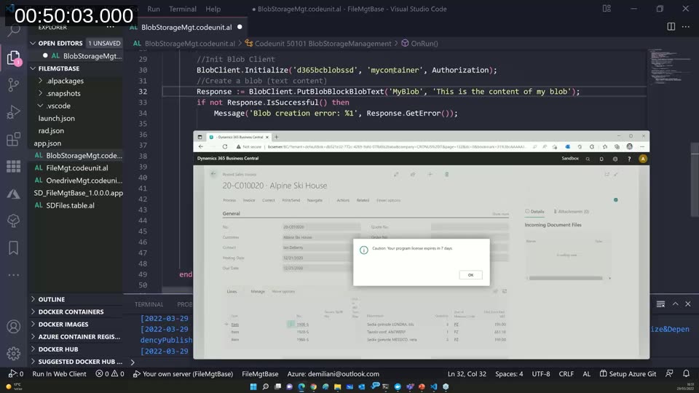Customize layout icon in title bar

point(607,9)
